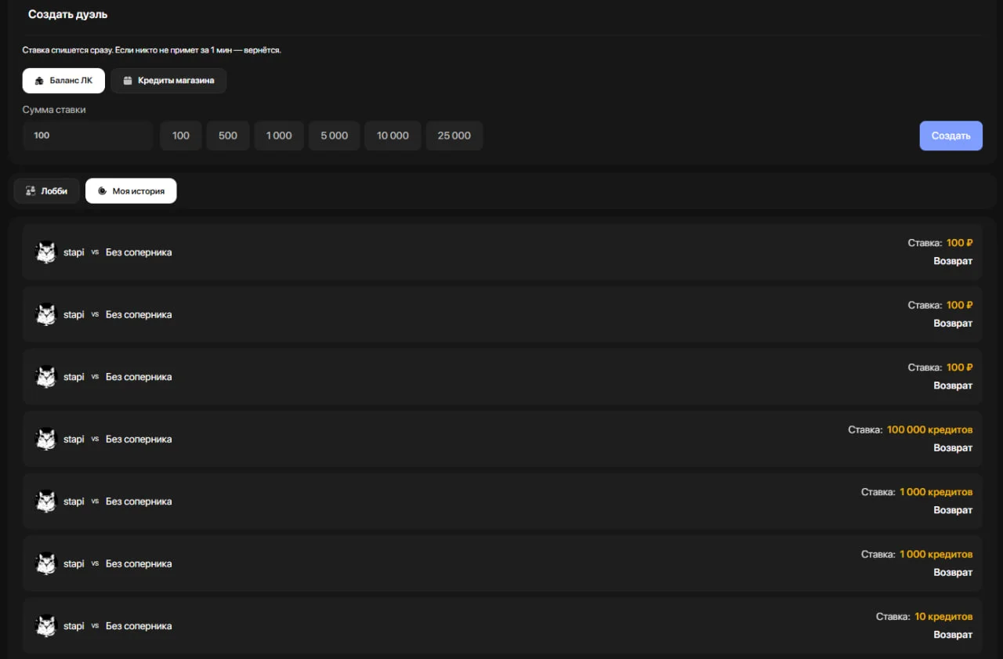Click the Создать button
The image size is (1003, 659).
[x=950, y=136]
